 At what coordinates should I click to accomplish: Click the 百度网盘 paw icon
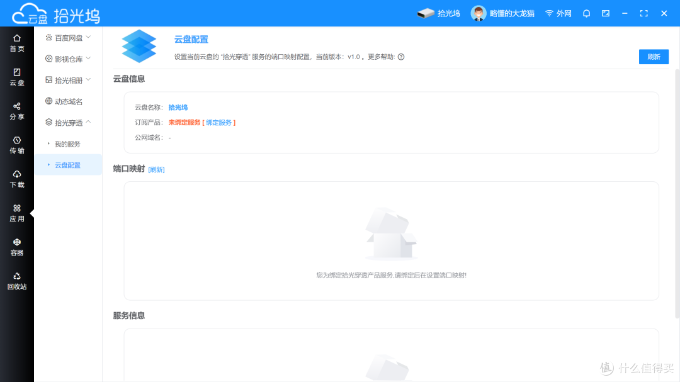point(48,38)
